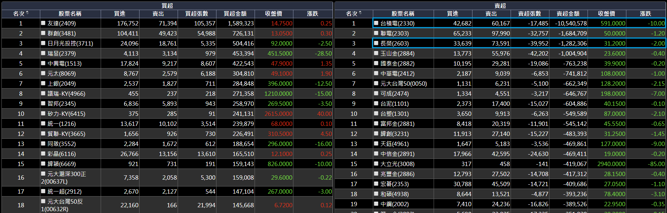Open stock 中鋼(2002)
667x213 pixels.
pyautogui.click(x=394, y=204)
